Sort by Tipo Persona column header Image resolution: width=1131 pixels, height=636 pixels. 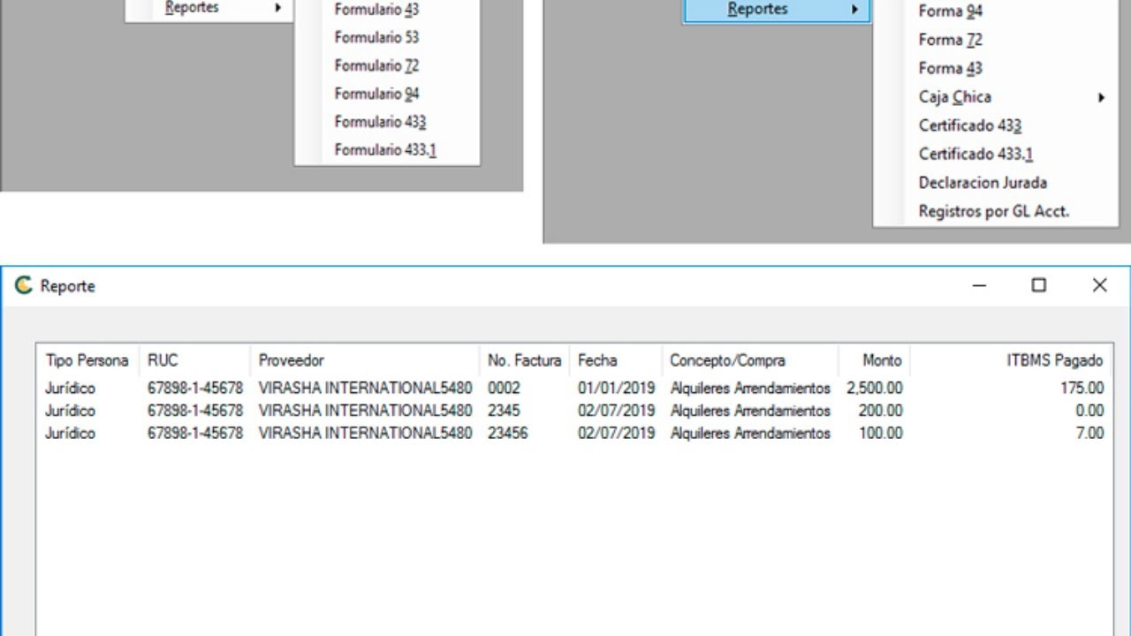point(87,360)
